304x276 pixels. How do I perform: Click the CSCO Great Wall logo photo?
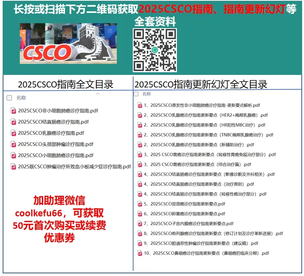click(68, 43)
